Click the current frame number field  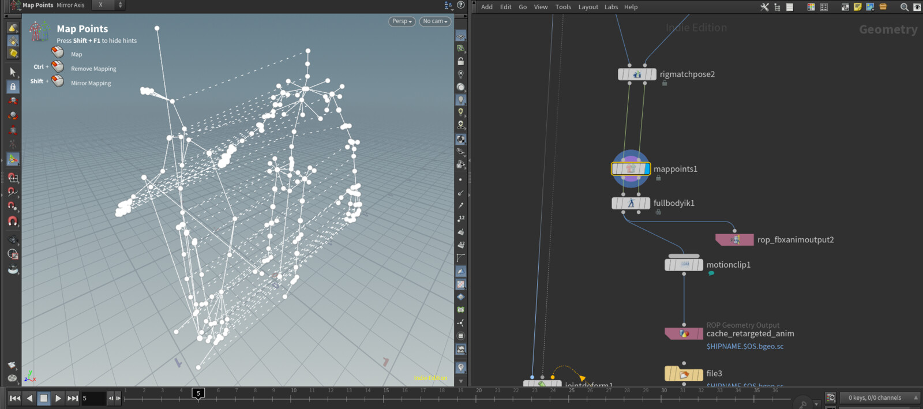click(93, 398)
